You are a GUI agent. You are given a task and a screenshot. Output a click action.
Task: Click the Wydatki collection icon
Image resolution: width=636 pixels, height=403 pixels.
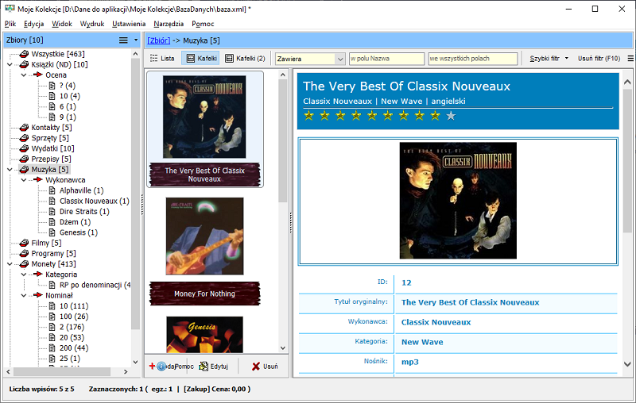pyautogui.click(x=25, y=148)
